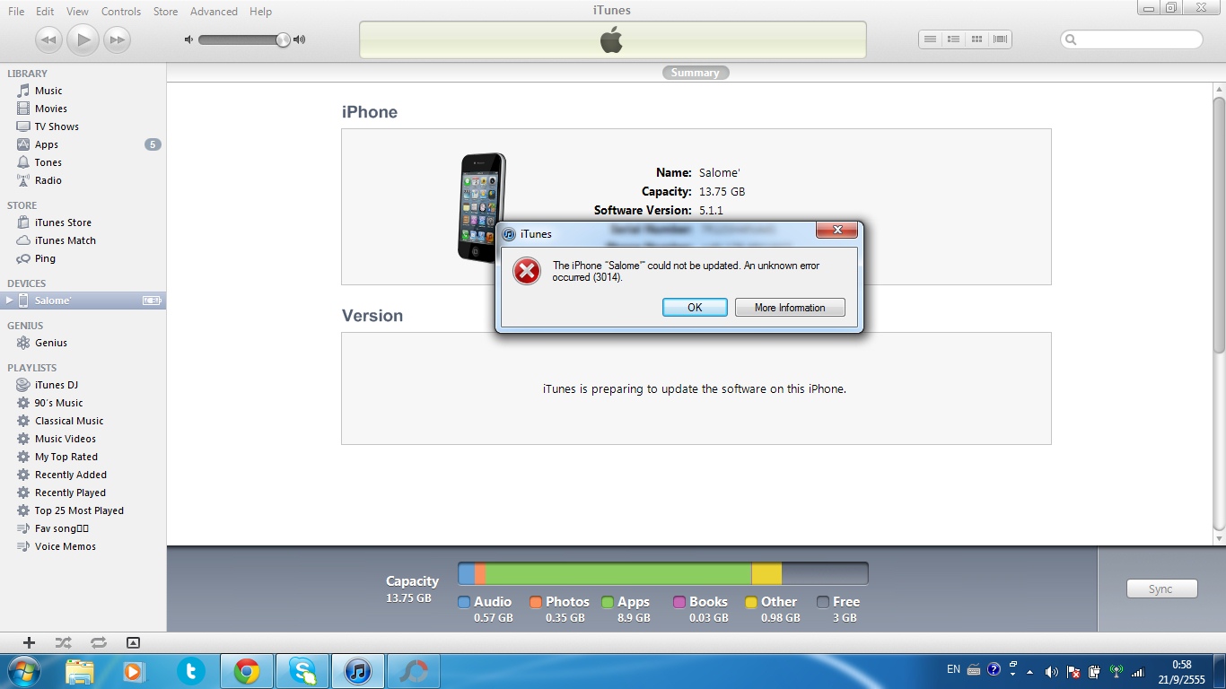Image resolution: width=1226 pixels, height=689 pixels.
Task: Switch to album list view icon
Action: (954, 39)
